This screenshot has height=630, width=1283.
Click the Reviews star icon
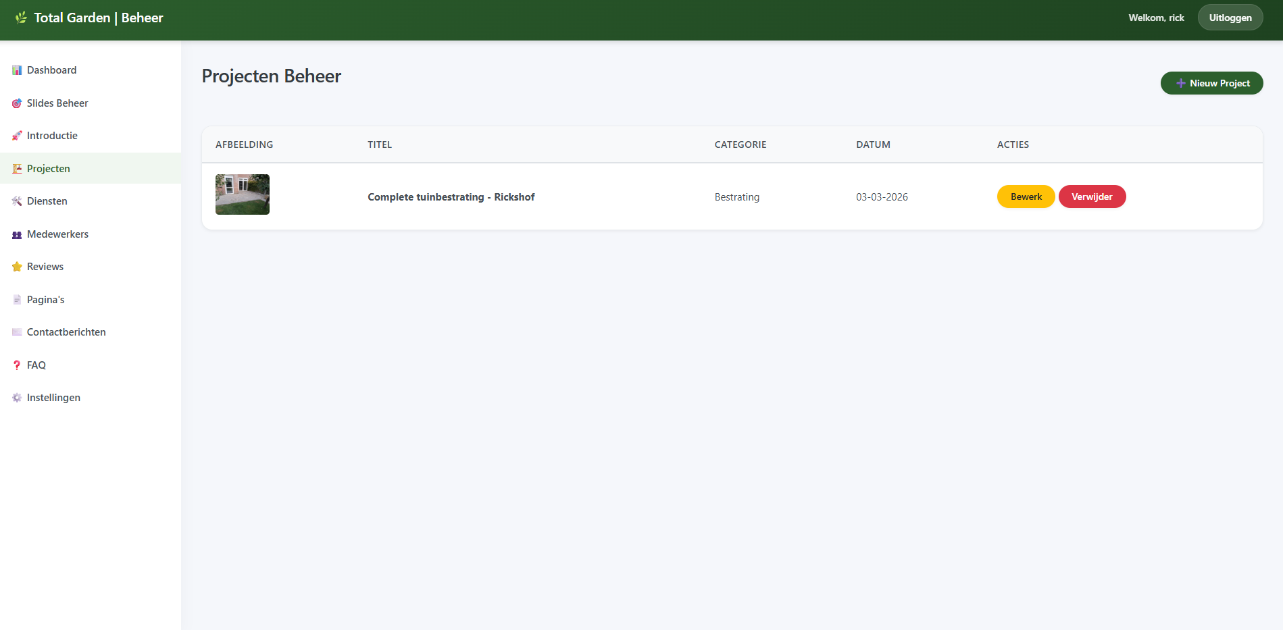17,267
